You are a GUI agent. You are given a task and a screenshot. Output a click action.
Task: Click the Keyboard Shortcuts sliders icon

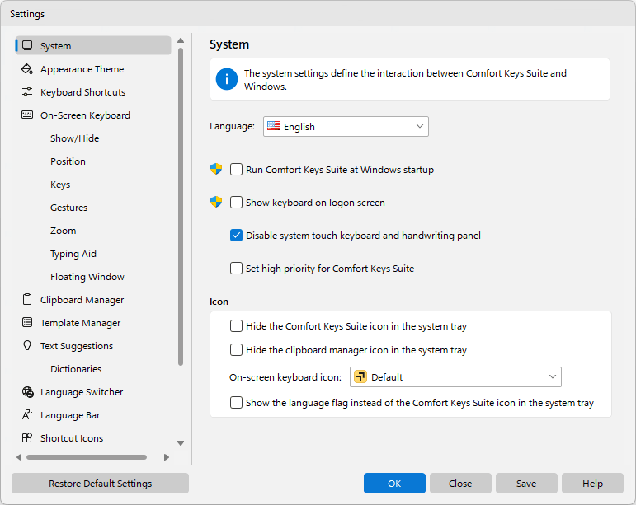[27, 92]
